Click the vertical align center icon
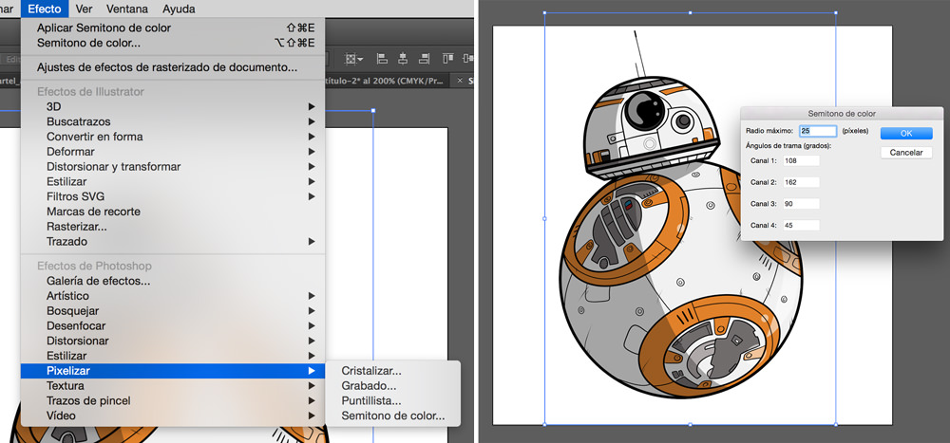Image resolution: width=950 pixels, height=443 pixels. pyautogui.click(x=467, y=59)
